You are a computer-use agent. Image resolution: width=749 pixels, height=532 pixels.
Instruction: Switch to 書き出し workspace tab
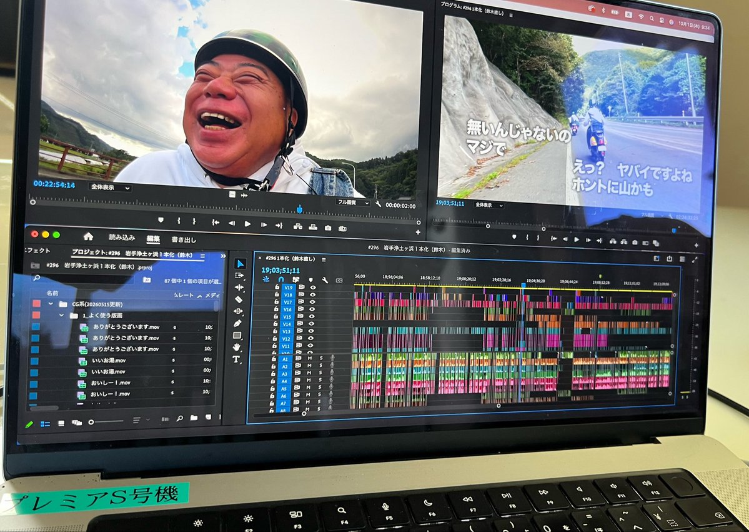[x=184, y=239]
